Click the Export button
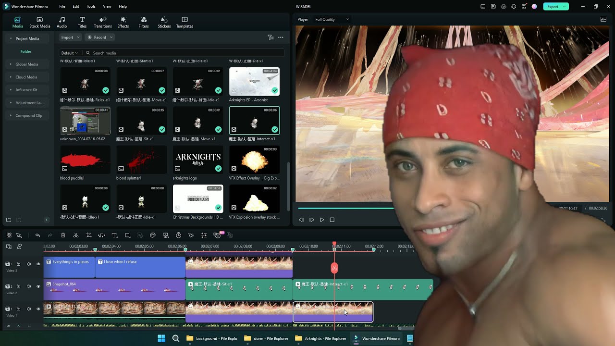Image resolution: width=615 pixels, height=346 pixels. [556, 6]
